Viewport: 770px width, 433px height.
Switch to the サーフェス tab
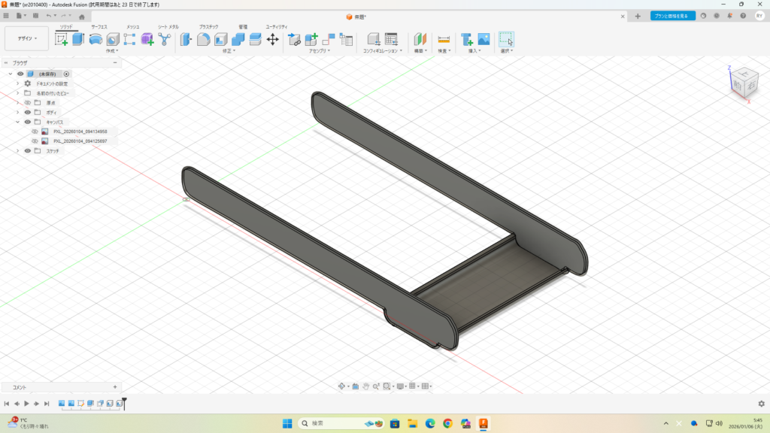[x=99, y=26]
